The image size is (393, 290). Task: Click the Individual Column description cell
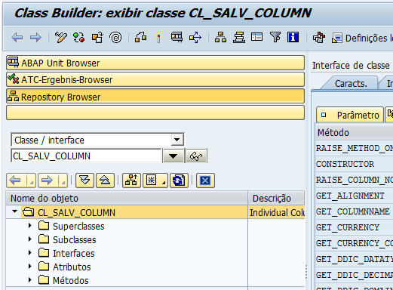point(277,213)
